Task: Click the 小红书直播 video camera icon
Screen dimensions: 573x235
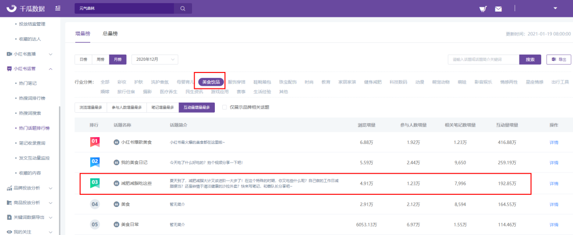Action: pos(10,54)
